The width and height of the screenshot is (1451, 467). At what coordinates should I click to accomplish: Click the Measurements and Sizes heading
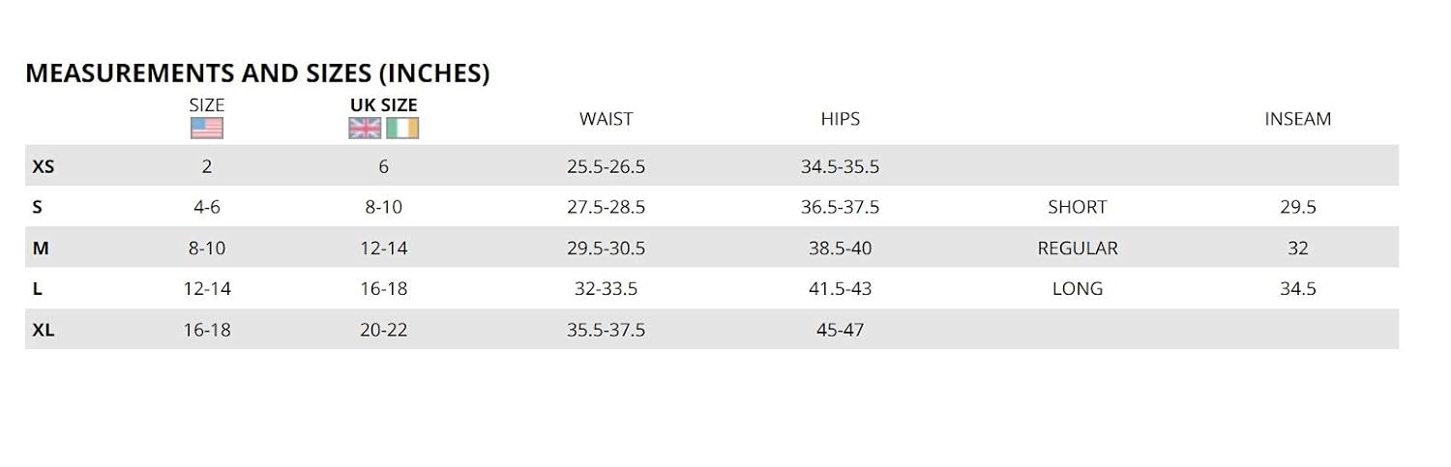tap(257, 73)
